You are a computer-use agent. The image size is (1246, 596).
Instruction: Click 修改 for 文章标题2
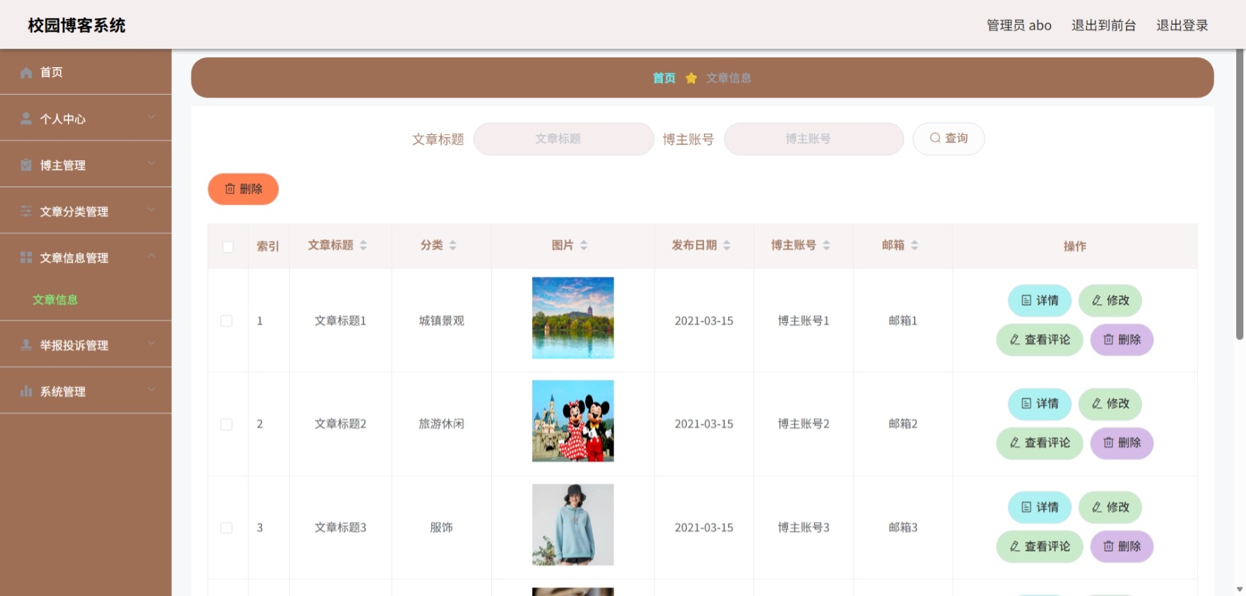(1110, 403)
